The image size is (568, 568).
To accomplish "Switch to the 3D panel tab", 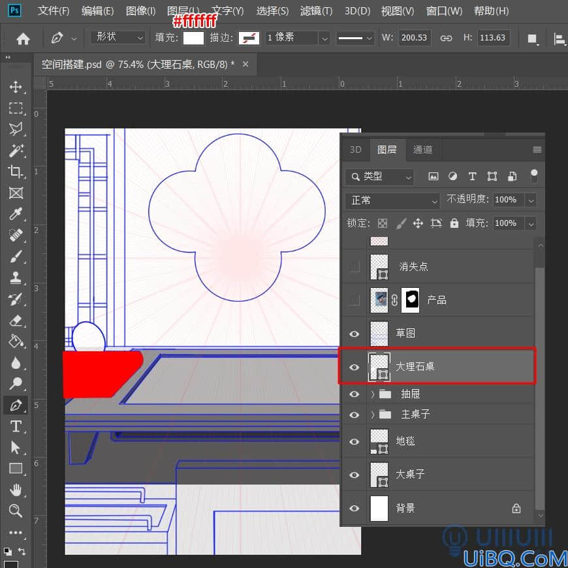I will (x=355, y=150).
